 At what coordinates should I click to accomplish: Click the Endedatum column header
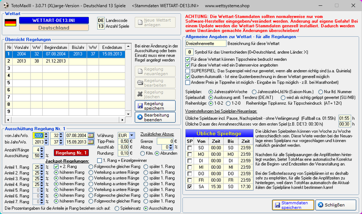click(x=112, y=47)
